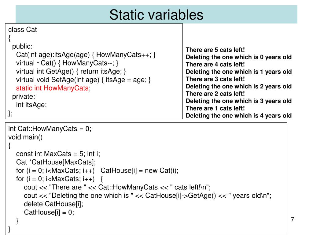Click the red "static int HowManyCats" text
The height and width of the screenshot is (235, 313).
[52, 88]
